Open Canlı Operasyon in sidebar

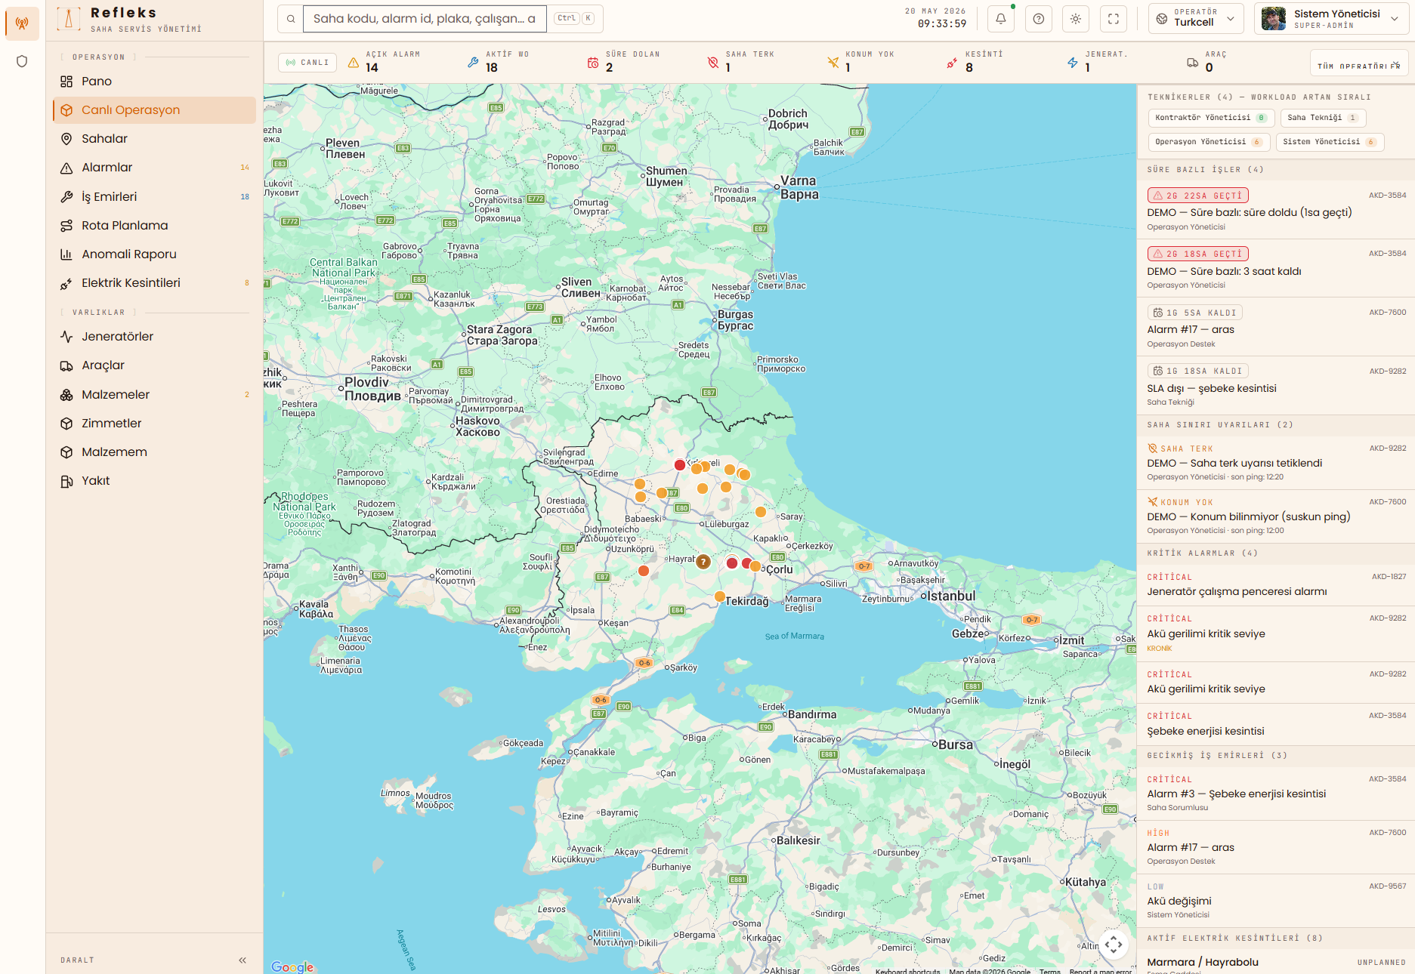click(155, 110)
